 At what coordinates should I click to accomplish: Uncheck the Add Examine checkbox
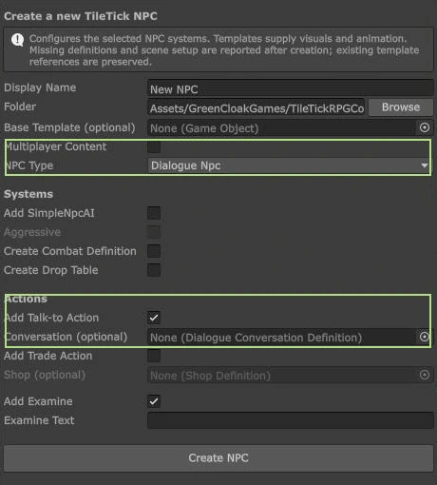tap(154, 401)
